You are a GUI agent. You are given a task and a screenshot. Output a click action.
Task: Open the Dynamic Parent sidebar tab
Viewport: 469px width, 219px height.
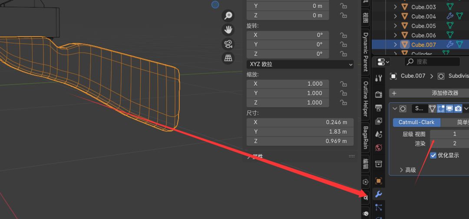[x=366, y=52]
